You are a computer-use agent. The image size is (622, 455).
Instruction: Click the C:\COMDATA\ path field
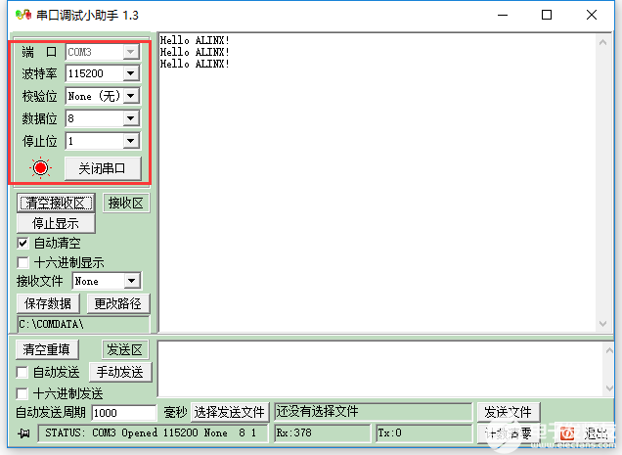pos(83,325)
